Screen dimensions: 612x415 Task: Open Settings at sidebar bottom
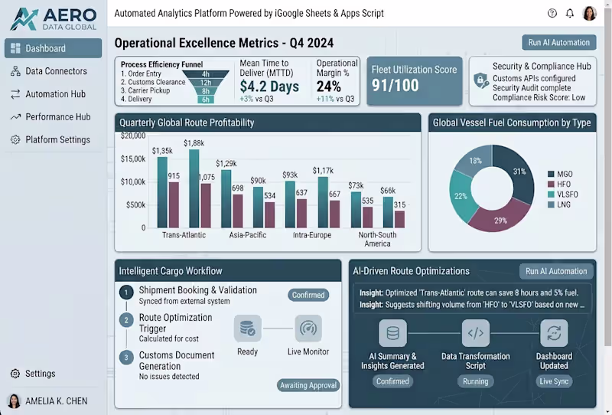[53, 374]
